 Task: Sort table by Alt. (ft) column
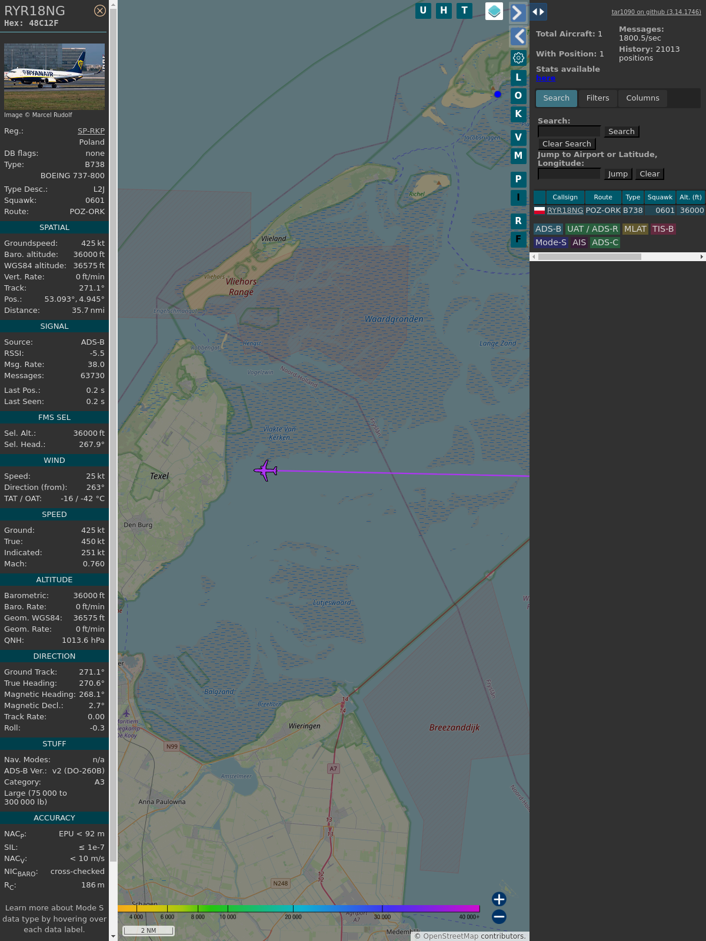pos(691,198)
